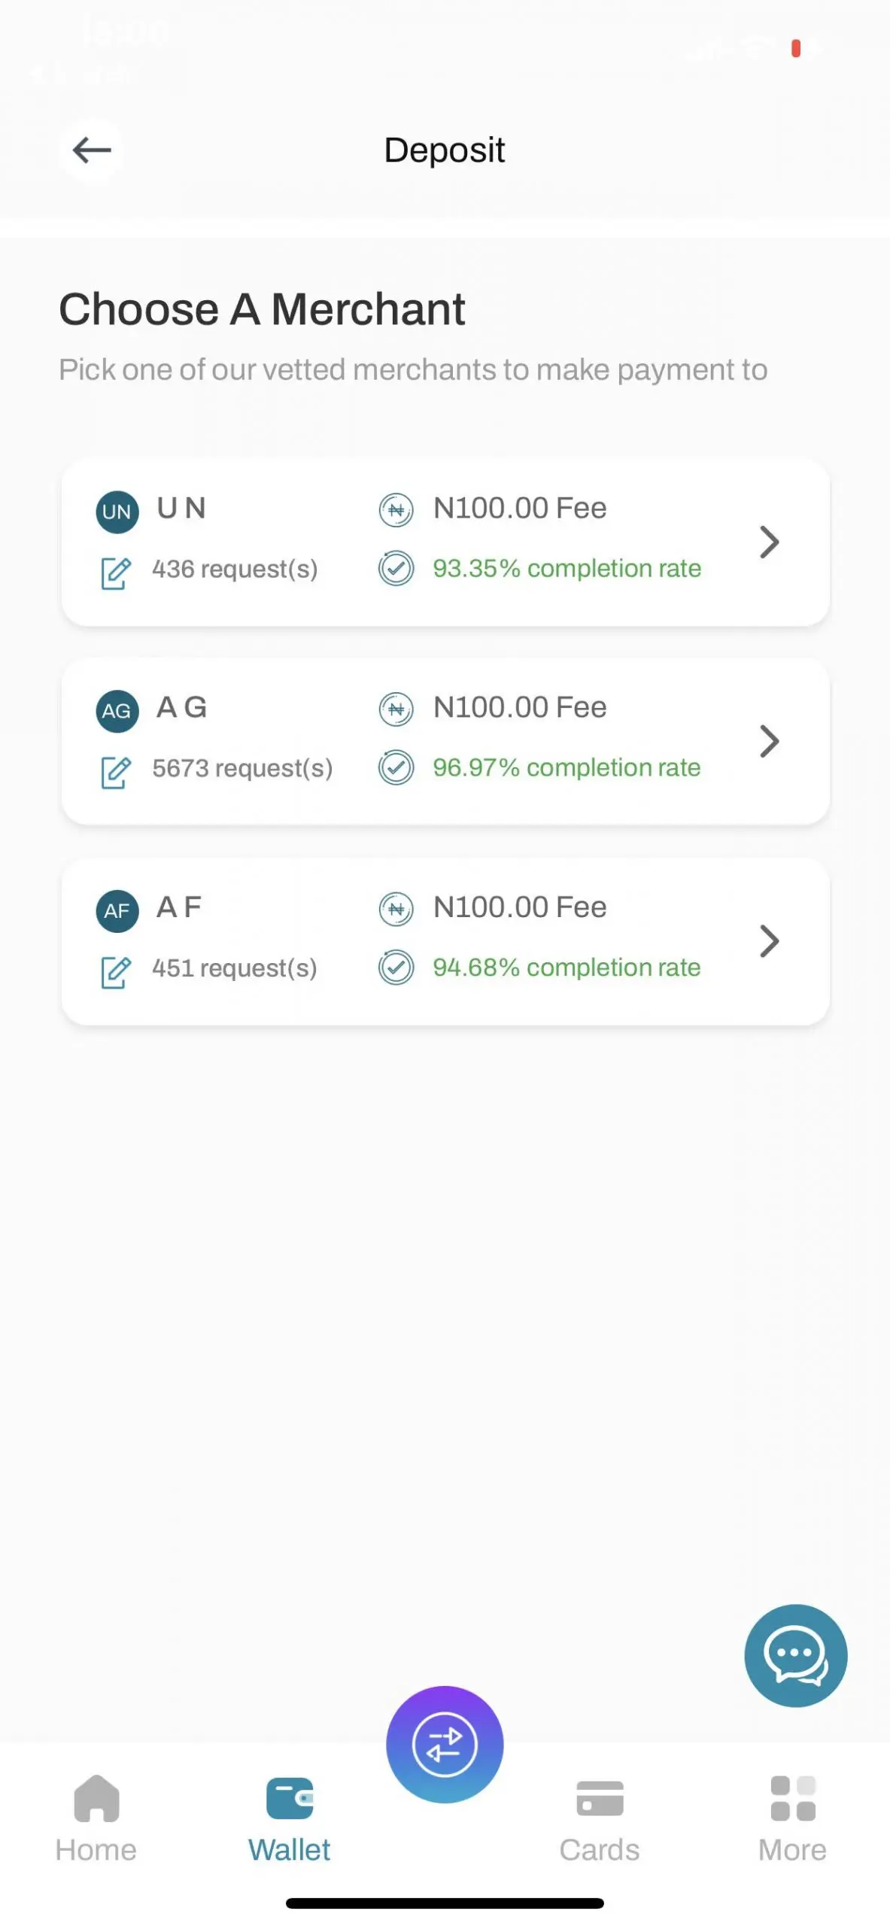Viewport: 890px width, 1926px height.
Task: Tap the naira fee icon for AG
Action: (x=396, y=709)
